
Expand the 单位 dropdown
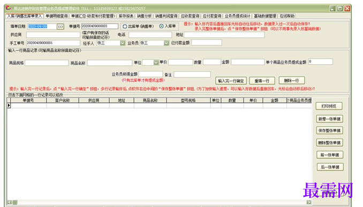[x=156, y=63]
